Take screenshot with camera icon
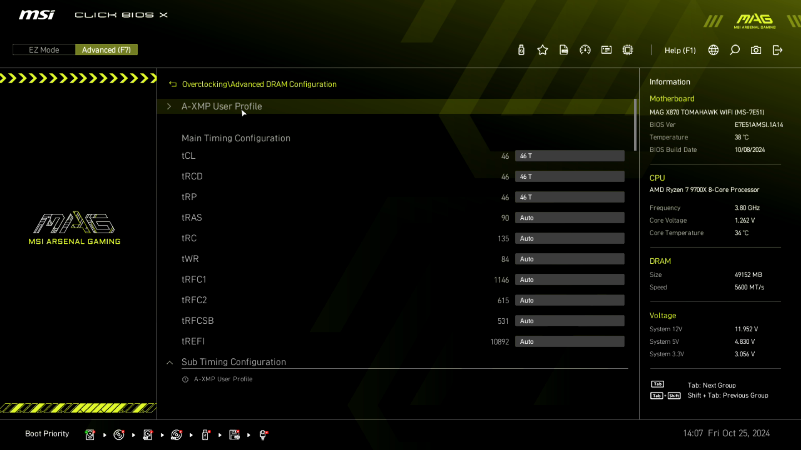The height and width of the screenshot is (450, 801). tap(756, 50)
